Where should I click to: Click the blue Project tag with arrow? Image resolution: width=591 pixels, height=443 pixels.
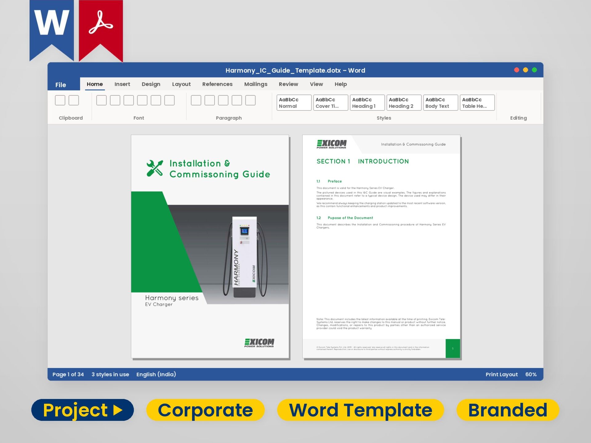(x=82, y=410)
